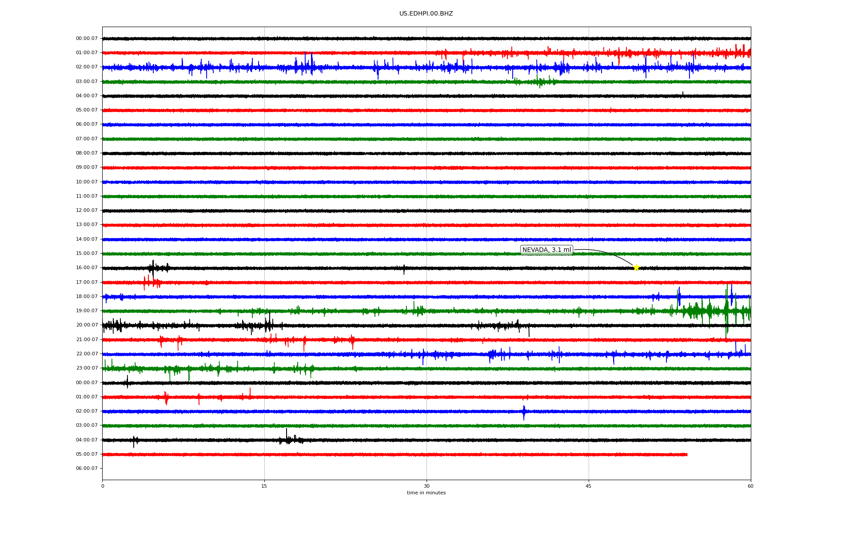853x533 pixels.
Task: Click the x-axis tick label 30
Action: pyautogui.click(x=426, y=486)
